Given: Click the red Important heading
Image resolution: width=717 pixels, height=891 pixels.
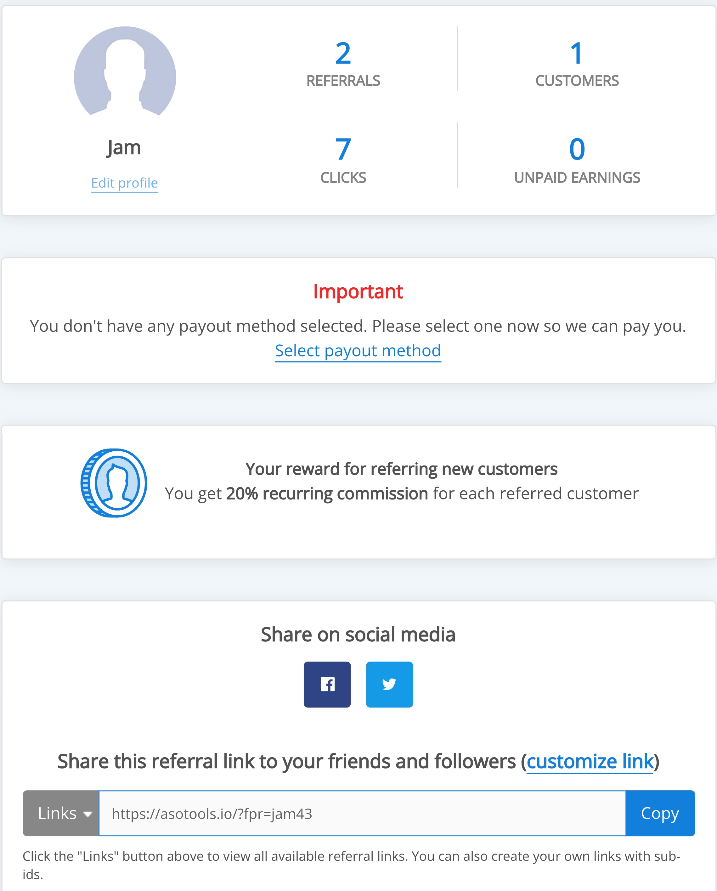Looking at the screenshot, I should point(358,292).
